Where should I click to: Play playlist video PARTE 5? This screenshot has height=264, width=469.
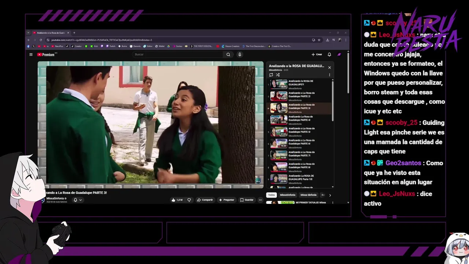300,132
